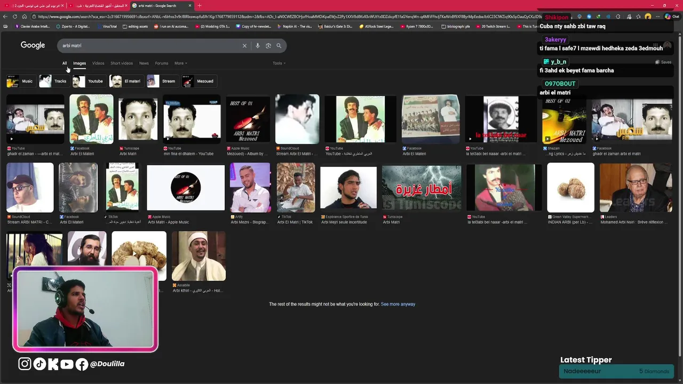Close the arbi matri Google Search tab

click(x=190, y=5)
